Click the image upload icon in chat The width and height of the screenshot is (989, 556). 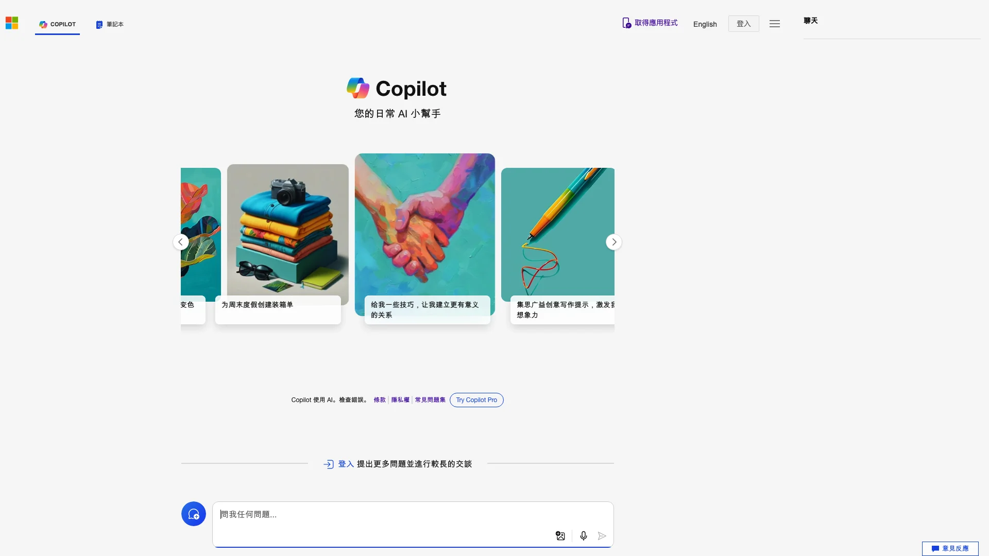(x=561, y=535)
